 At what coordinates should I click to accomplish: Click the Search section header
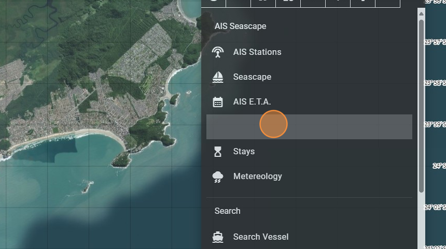point(227,211)
